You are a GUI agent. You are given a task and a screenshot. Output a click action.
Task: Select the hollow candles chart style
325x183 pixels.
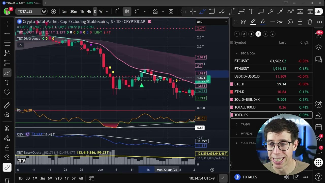tap(137, 11)
